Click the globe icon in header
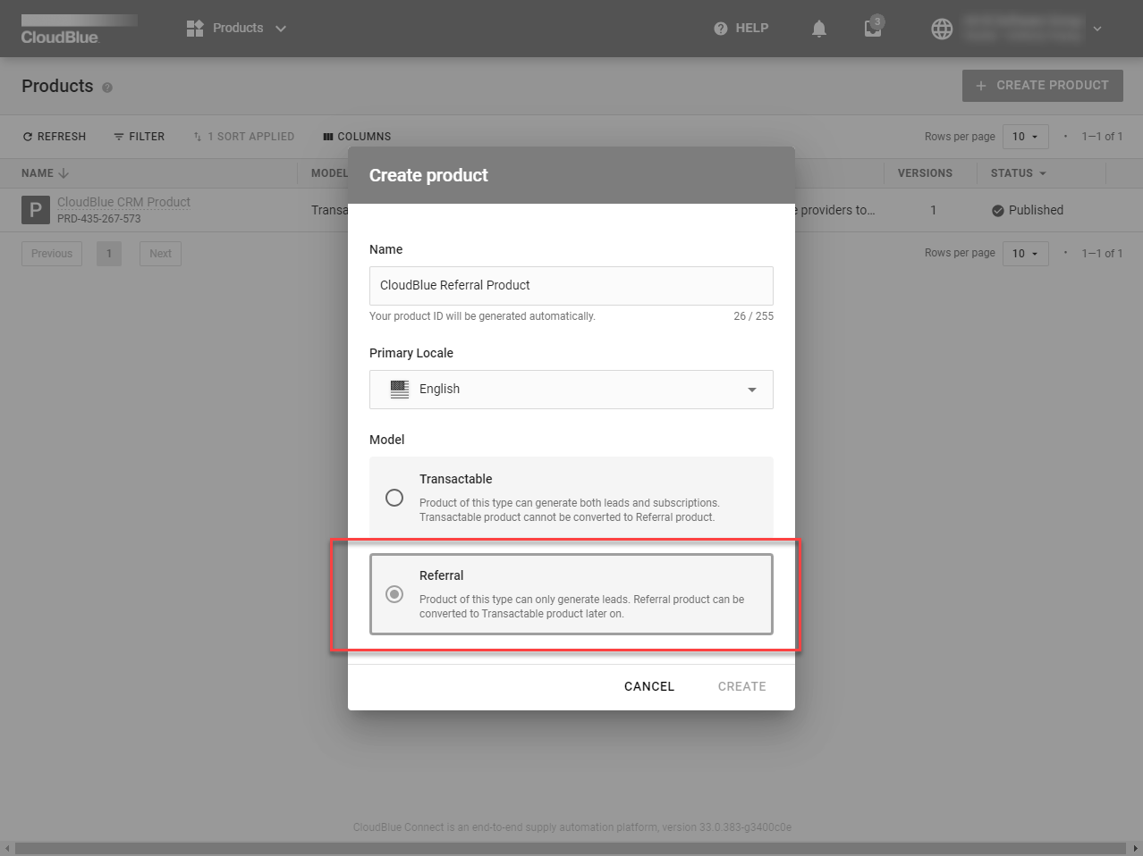Image resolution: width=1143 pixels, height=856 pixels. click(x=942, y=29)
